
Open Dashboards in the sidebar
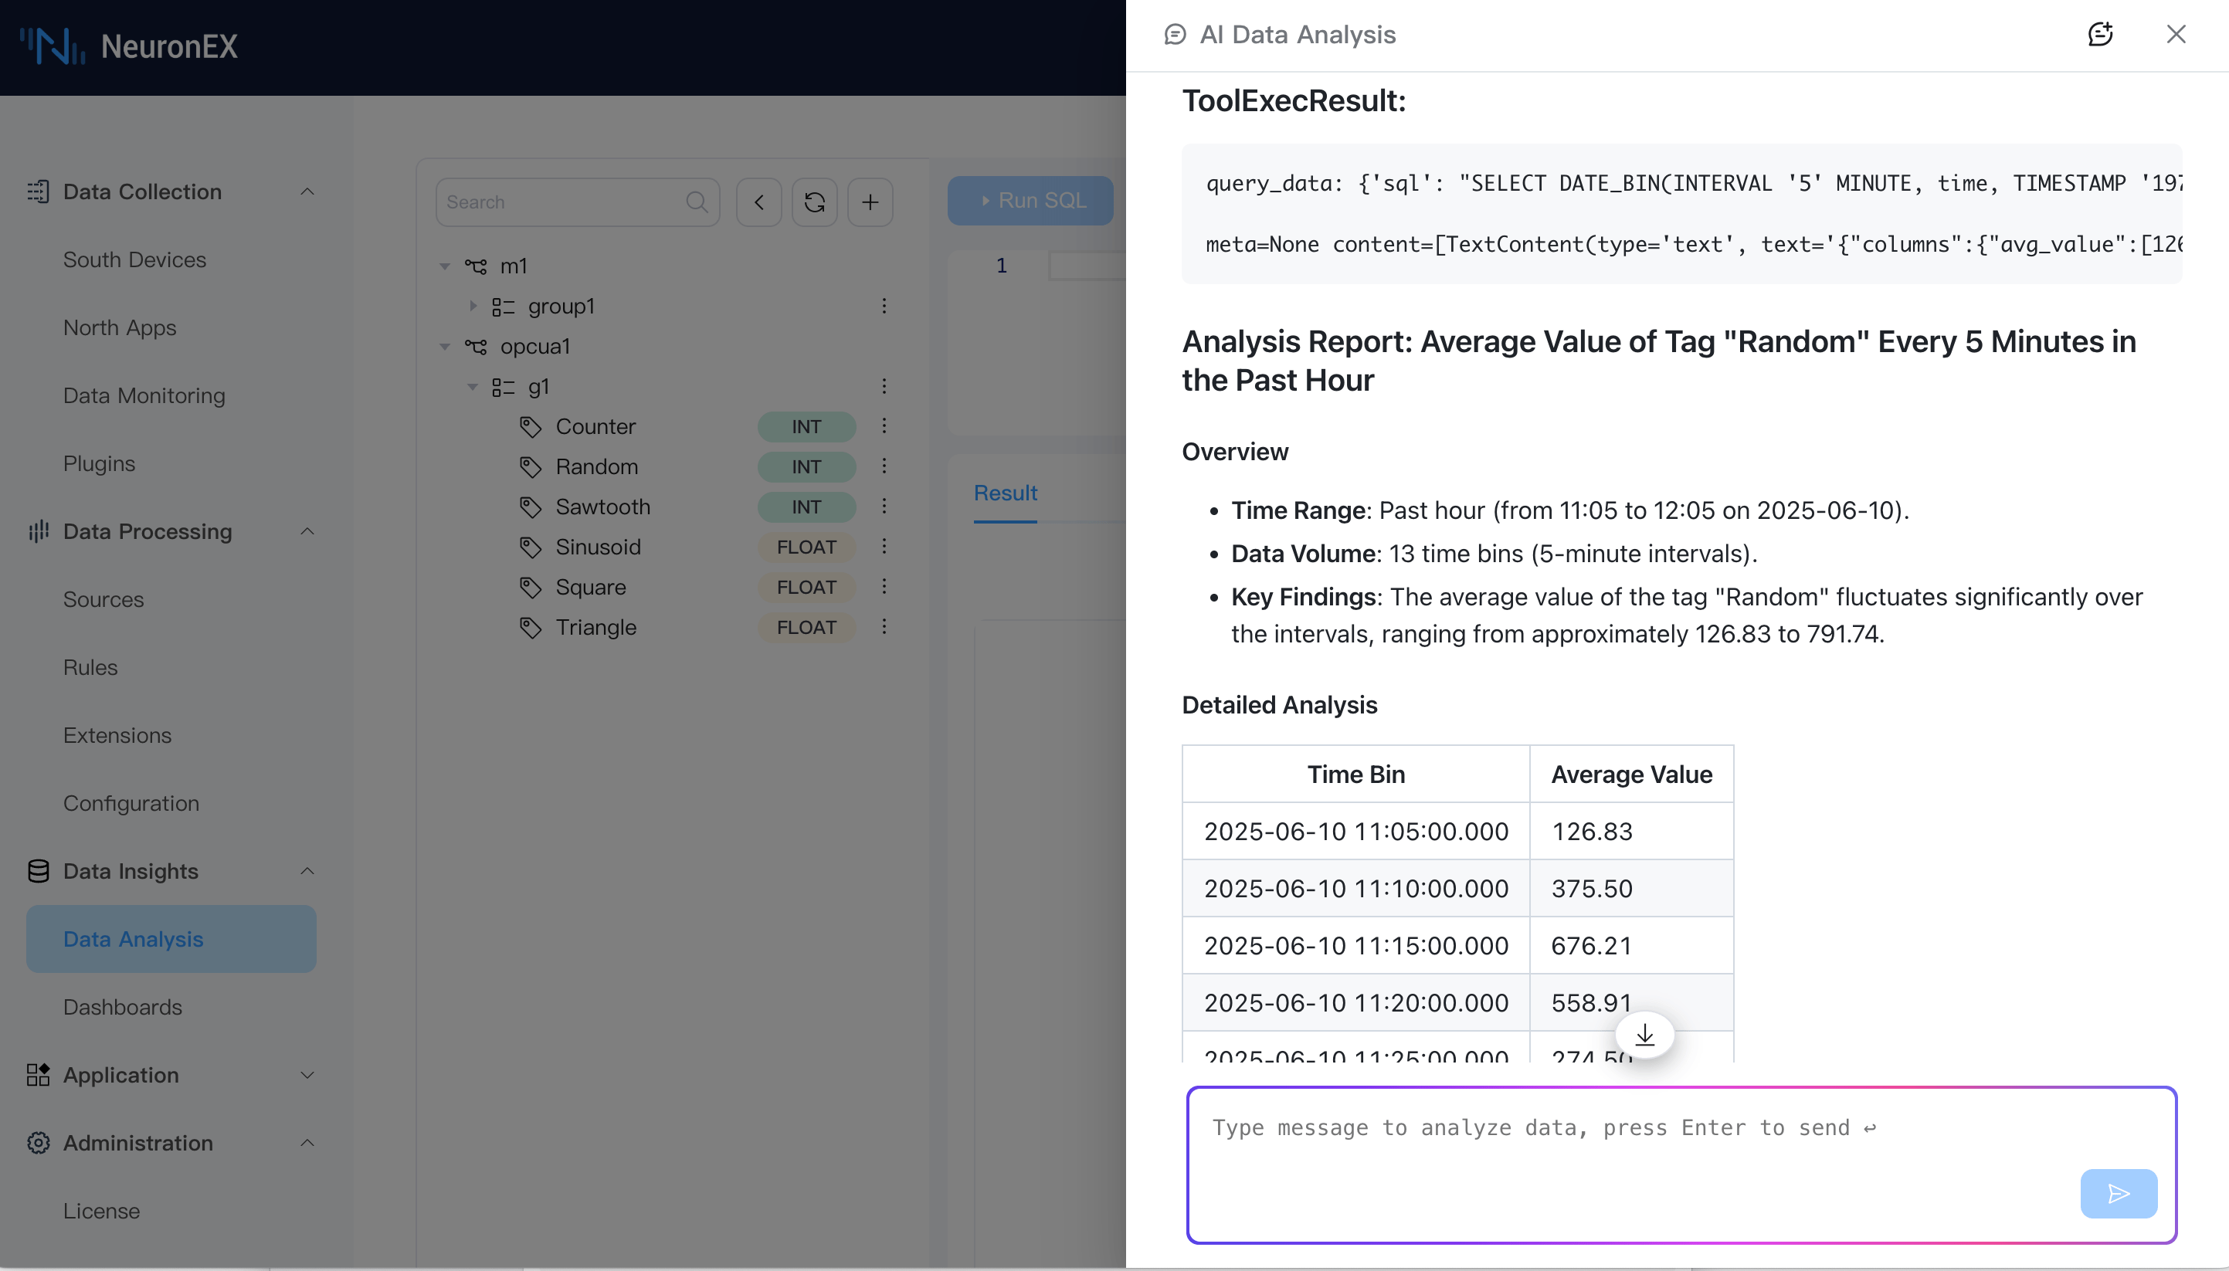122,1006
